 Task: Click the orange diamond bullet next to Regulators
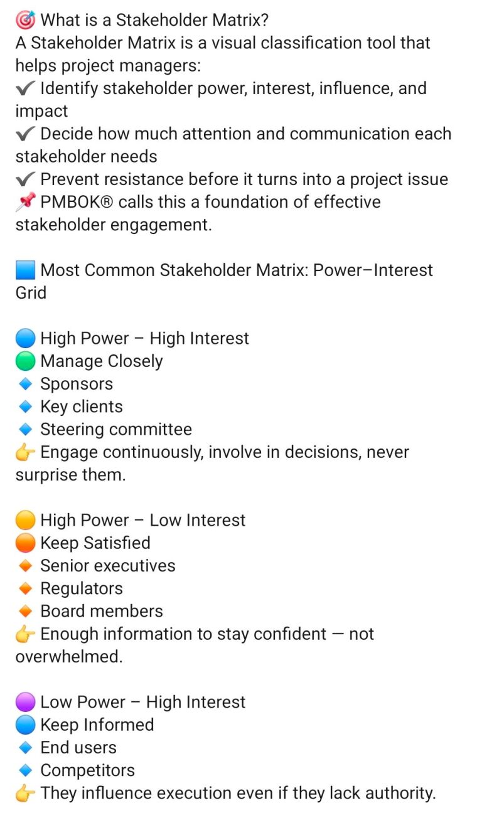tap(26, 588)
